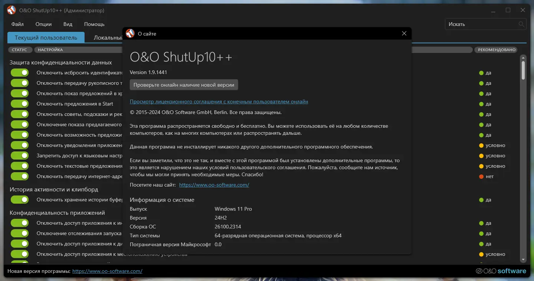Click the Windows 11 Pro edition value
Screen dimensions: 534x281
(x=233, y=209)
